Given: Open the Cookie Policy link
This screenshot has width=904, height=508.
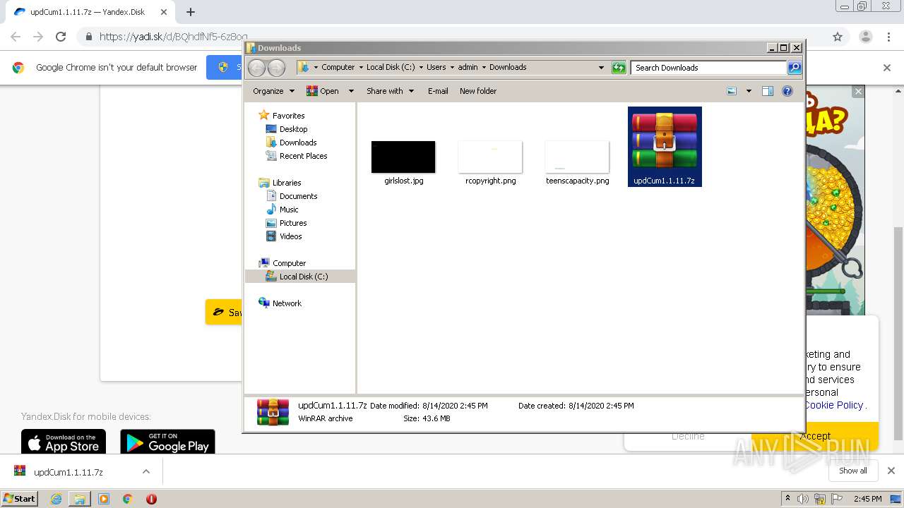Looking at the screenshot, I should click(834, 405).
